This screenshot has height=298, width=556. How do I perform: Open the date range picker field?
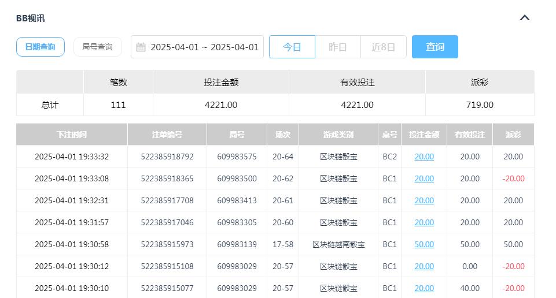(x=204, y=47)
